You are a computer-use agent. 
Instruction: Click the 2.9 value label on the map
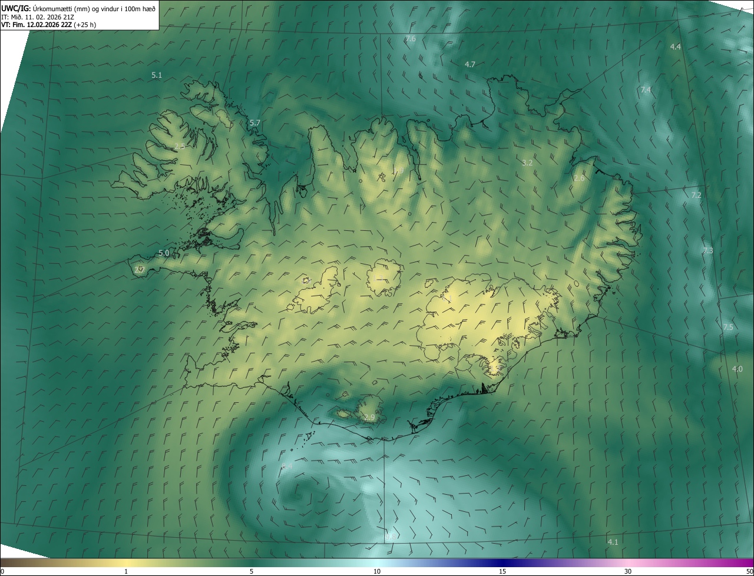pyautogui.click(x=369, y=418)
